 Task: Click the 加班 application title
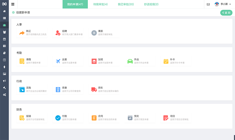click(x=100, y=59)
